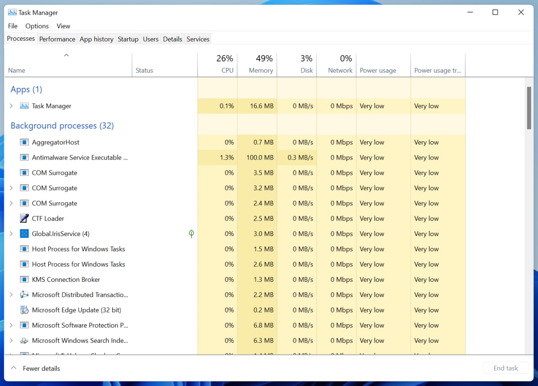This screenshot has height=386, width=538.
Task: Switch to the App history tab
Action: [x=97, y=39]
